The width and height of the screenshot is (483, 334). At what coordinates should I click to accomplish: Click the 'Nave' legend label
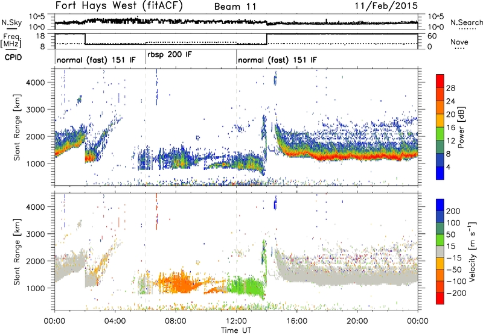[459, 42]
